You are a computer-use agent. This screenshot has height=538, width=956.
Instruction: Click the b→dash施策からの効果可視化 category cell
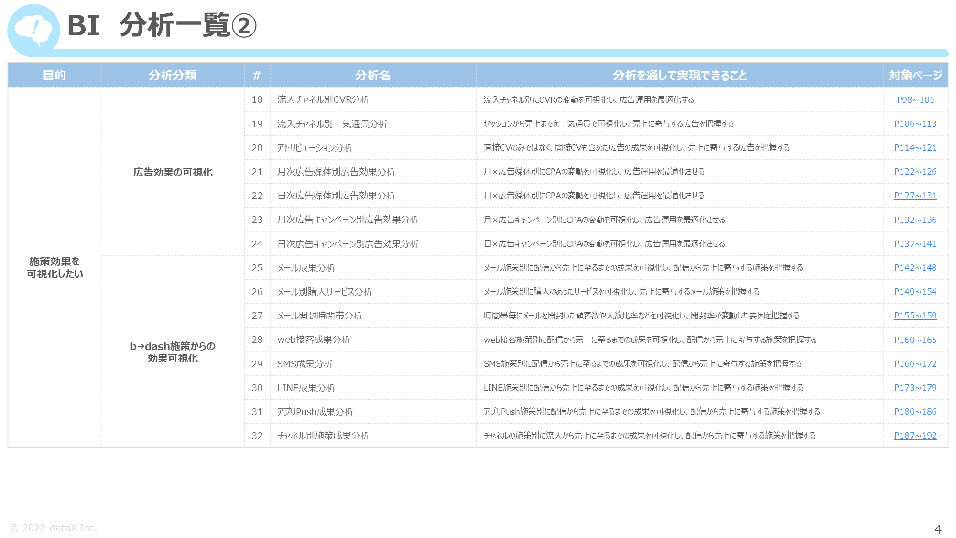173,352
